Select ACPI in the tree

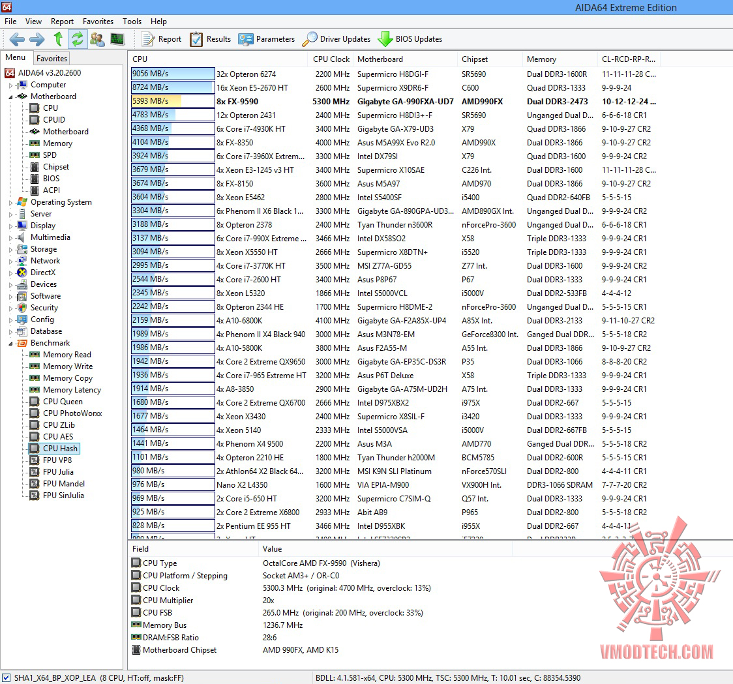51,190
